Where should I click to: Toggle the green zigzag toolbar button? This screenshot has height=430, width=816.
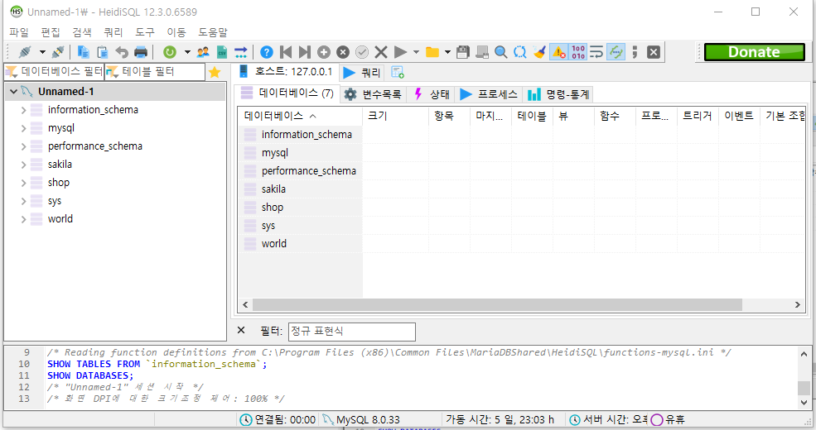(x=616, y=52)
